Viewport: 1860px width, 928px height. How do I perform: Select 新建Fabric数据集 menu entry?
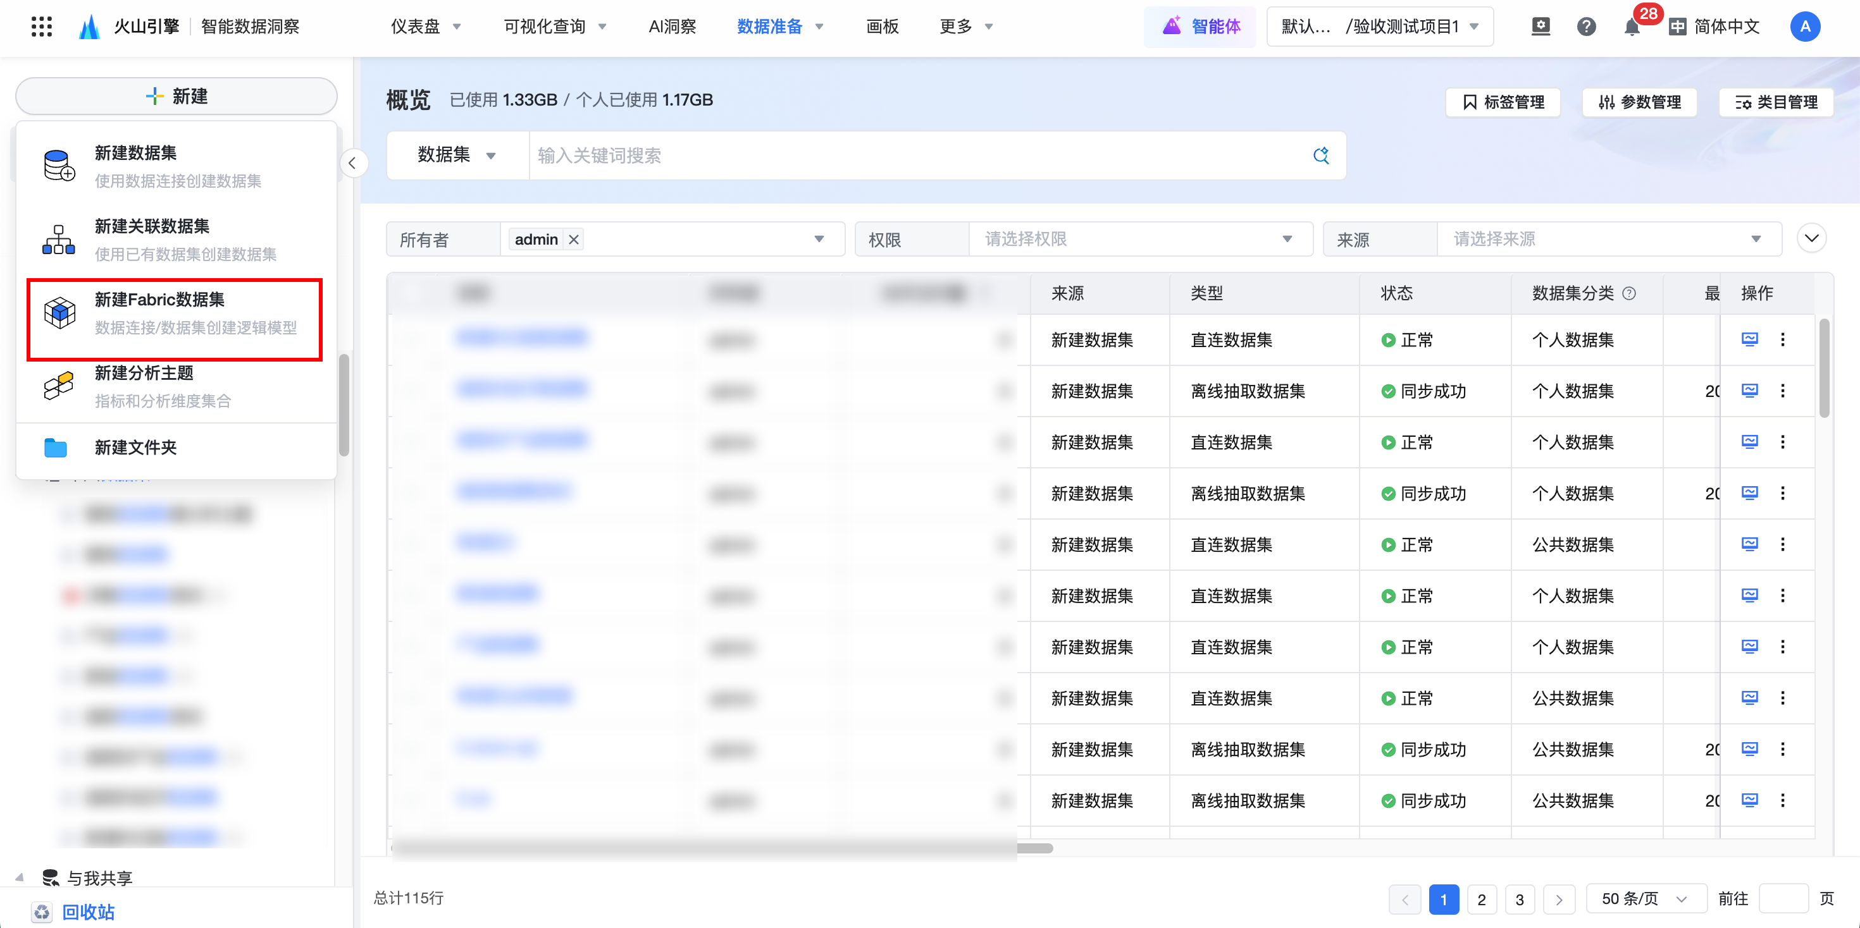pyautogui.click(x=174, y=312)
